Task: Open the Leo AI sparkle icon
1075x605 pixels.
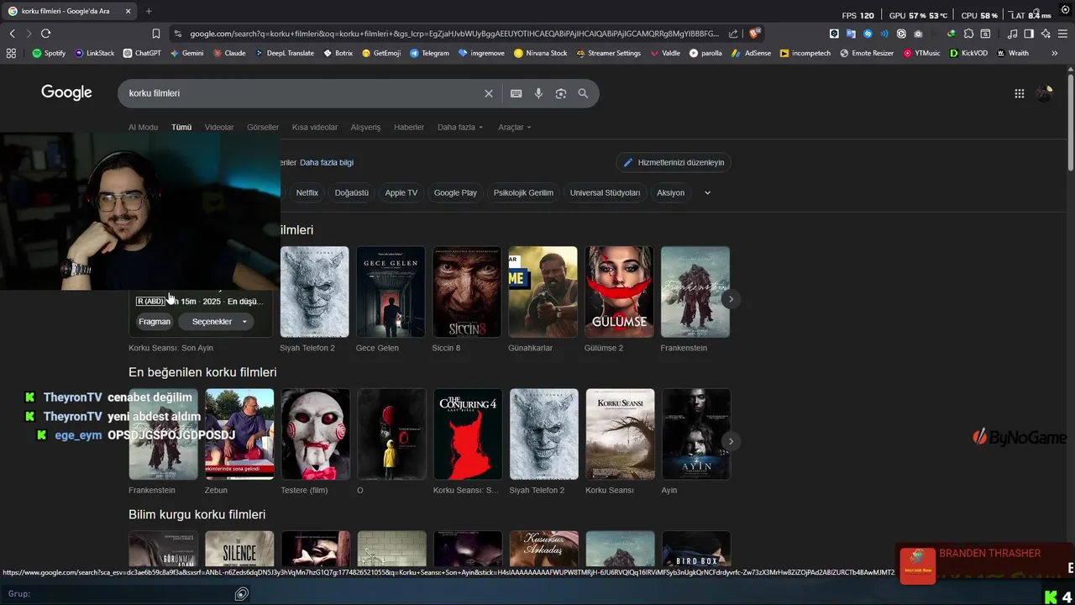Action: (1046, 34)
